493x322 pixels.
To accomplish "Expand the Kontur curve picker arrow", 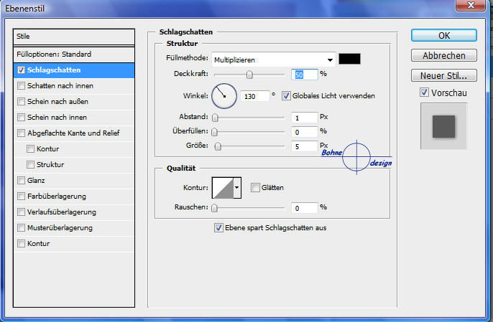I will tap(237, 188).
